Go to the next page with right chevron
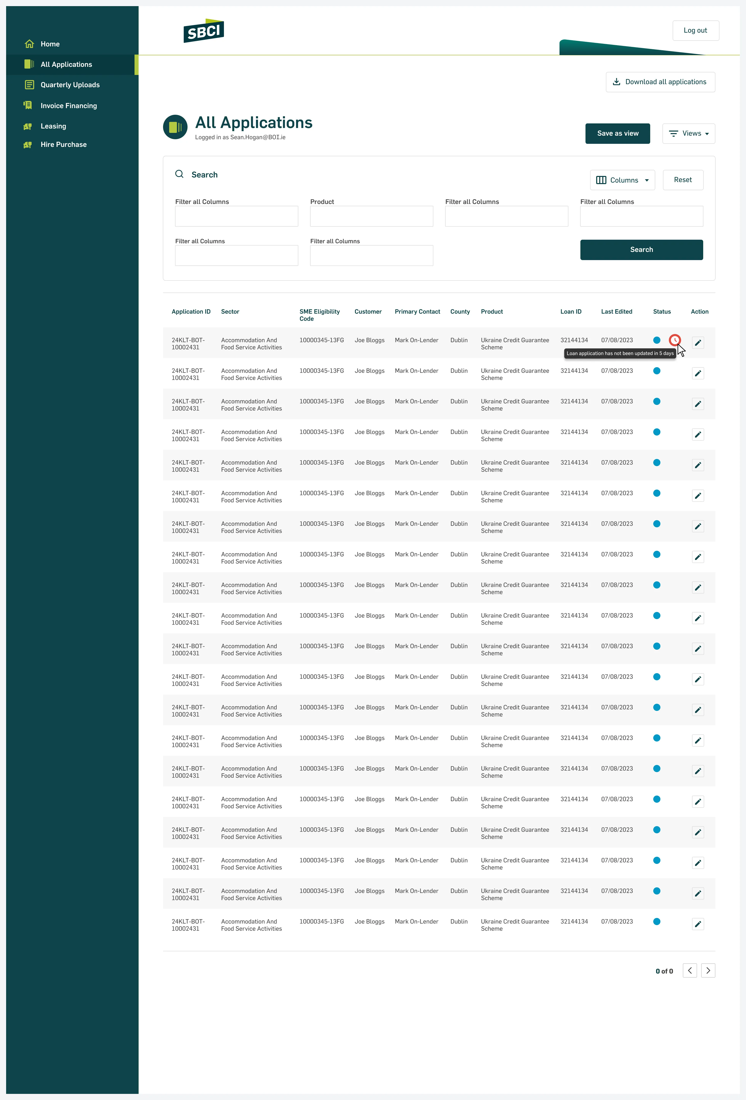Viewport: 746px width, 1100px height. [708, 971]
